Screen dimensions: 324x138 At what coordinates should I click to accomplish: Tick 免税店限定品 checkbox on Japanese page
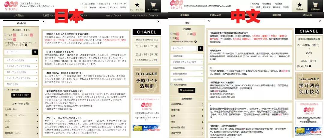coord(5,89)
